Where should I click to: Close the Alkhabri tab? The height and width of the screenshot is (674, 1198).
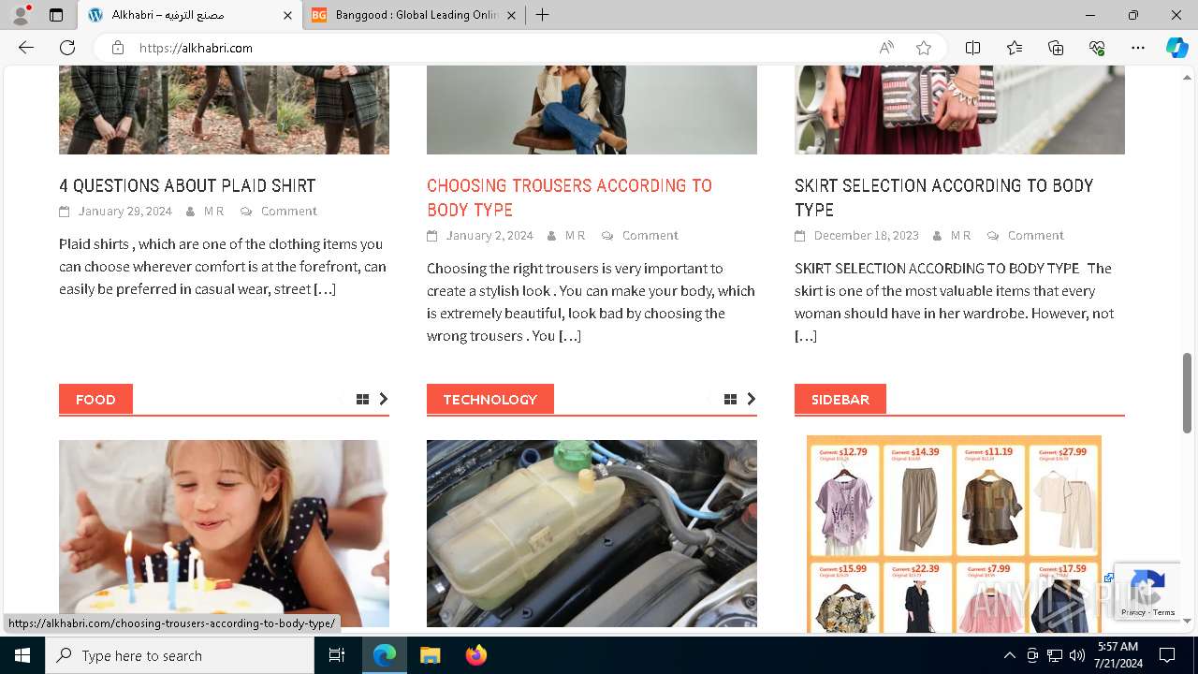coord(288,15)
